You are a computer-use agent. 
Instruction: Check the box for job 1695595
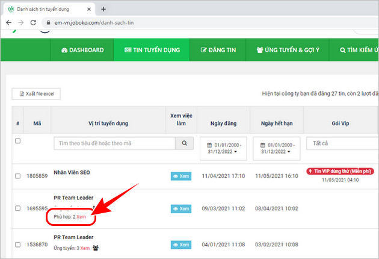(x=17, y=208)
